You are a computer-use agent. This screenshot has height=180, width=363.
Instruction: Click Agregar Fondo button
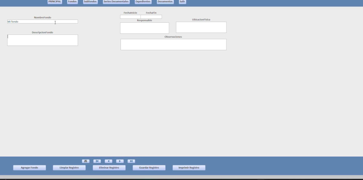tap(29, 168)
